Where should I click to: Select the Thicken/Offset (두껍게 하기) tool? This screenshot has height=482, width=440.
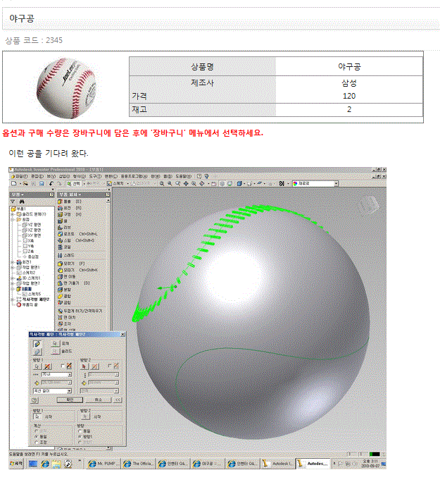pyautogui.click(x=80, y=311)
